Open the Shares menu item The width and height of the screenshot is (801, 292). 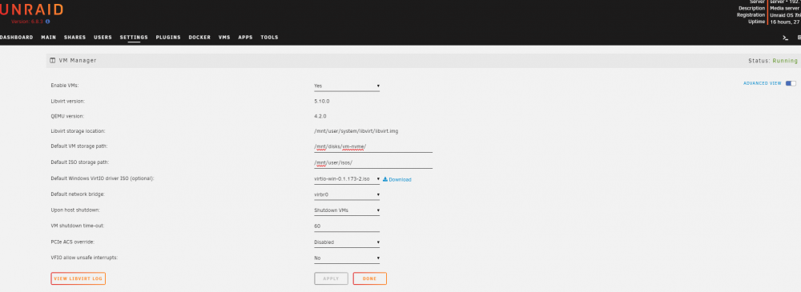click(74, 38)
